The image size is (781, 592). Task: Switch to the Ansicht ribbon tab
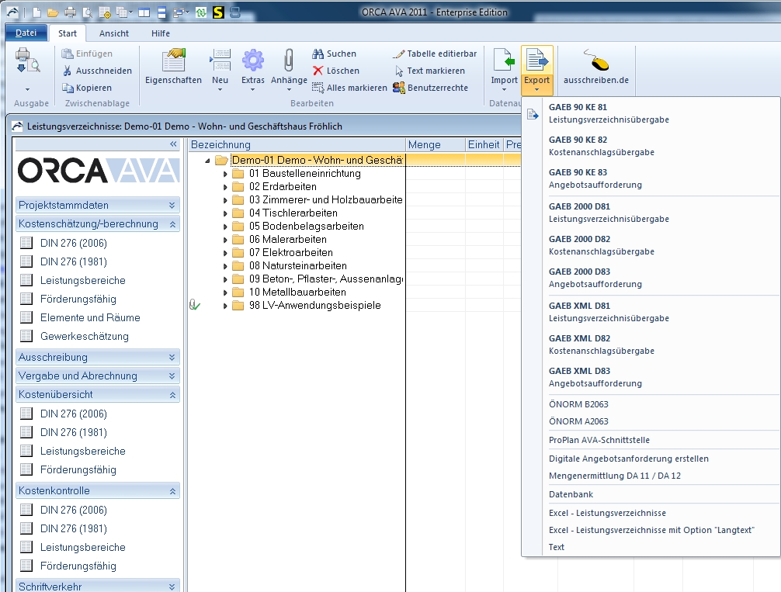click(114, 33)
